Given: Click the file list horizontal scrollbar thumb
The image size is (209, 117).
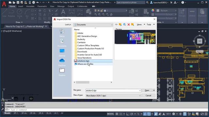Looking at the screenshot, I should point(83,82).
